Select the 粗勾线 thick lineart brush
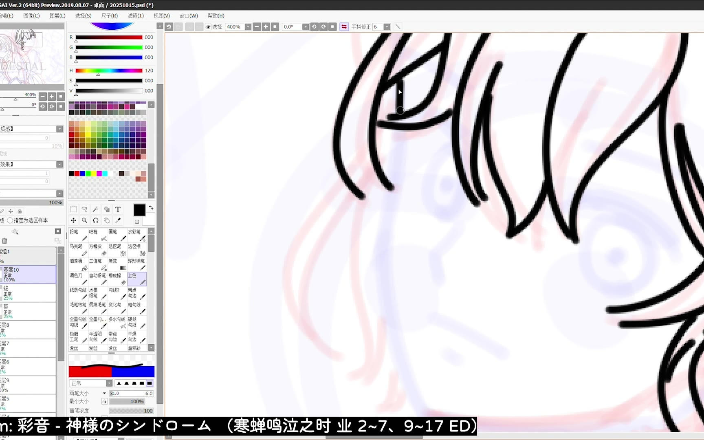This screenshot has height=440, width=704. click(137, 308)
